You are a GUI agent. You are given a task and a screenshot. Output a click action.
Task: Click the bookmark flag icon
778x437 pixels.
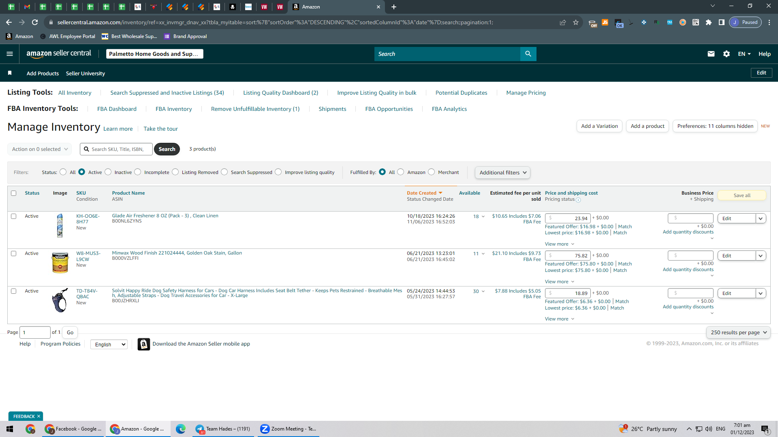(10, 73)
